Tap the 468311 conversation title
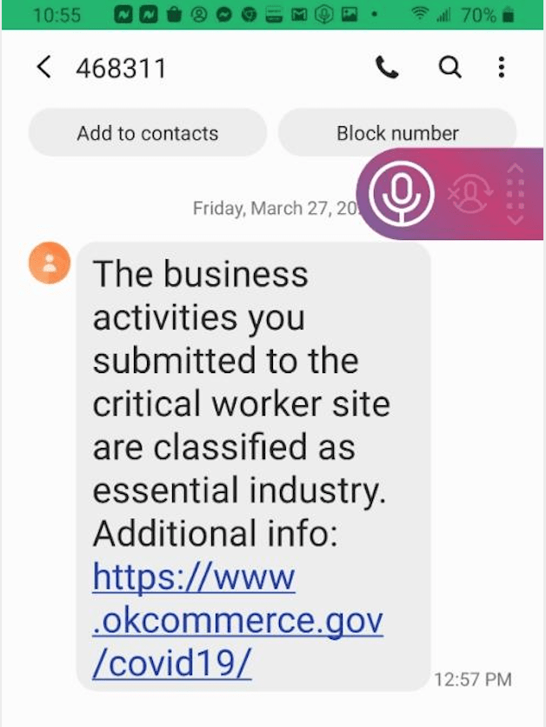 (x=120, y=68)
